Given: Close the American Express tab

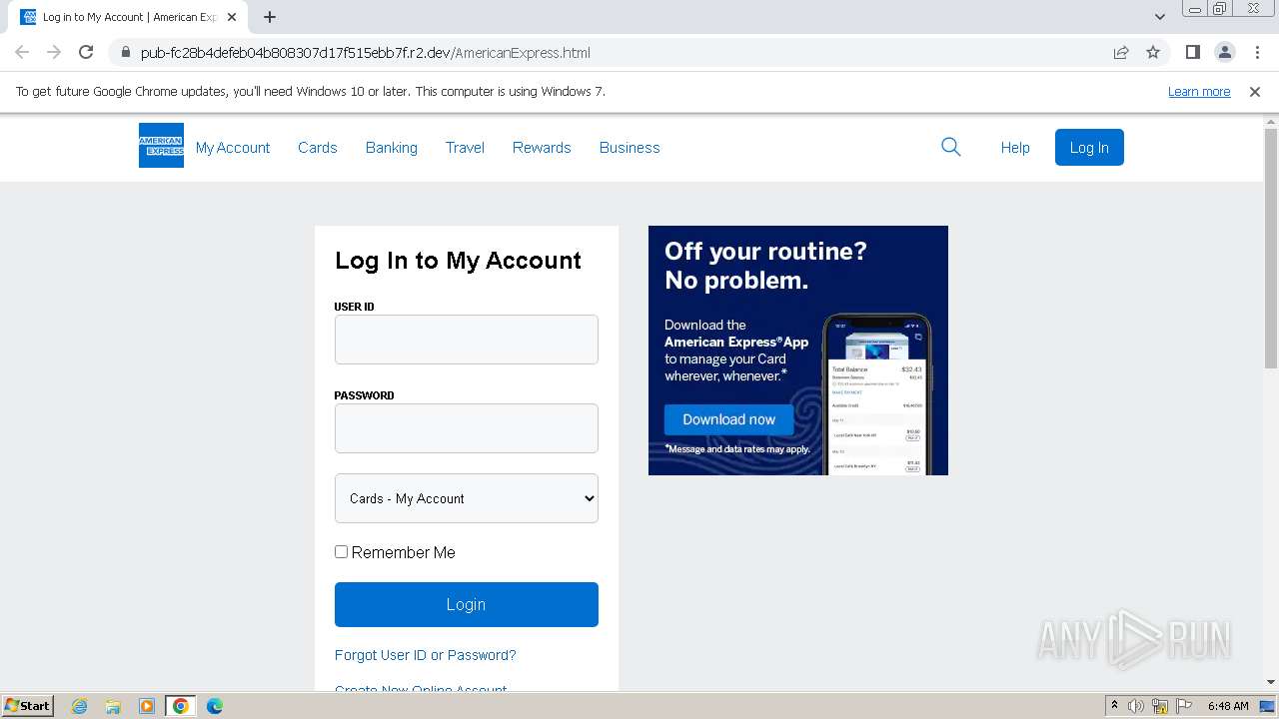Looking at the screenshot, I should pyautogui.click(x=232, y=16).
